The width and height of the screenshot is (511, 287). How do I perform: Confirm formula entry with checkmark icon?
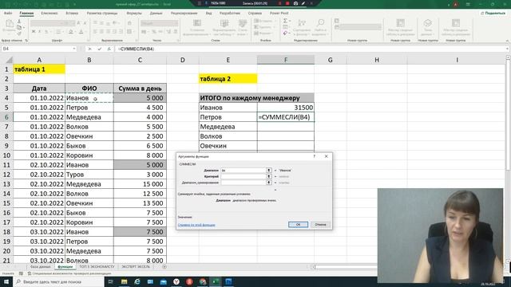coord(99,49)
